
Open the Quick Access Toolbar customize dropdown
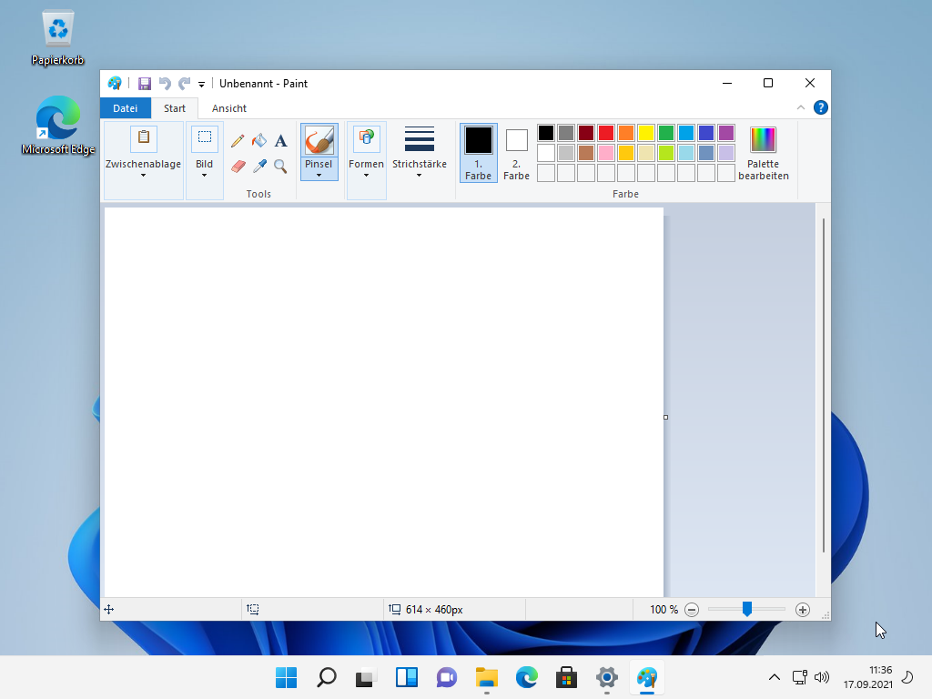point(201,85)
